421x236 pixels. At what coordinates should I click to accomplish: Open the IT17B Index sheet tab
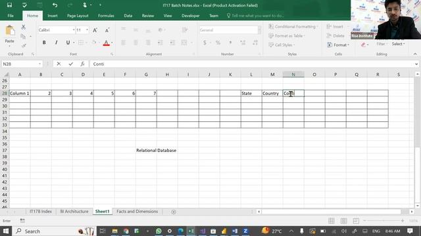pos(41,211)
